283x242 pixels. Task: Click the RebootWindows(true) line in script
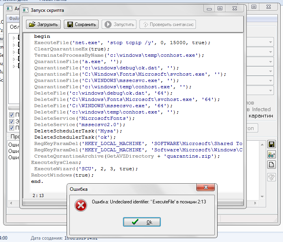[x=60, y=175]
